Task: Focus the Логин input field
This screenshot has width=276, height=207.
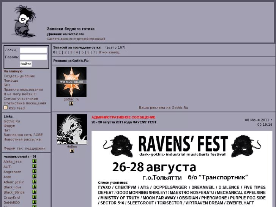Action: pyautogui.click(x=33, y=50)
